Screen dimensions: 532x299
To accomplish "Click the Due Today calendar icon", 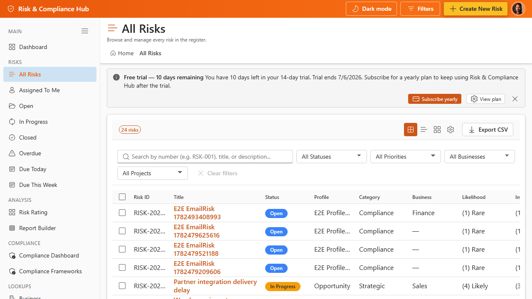I will click(x=12, y=169).
